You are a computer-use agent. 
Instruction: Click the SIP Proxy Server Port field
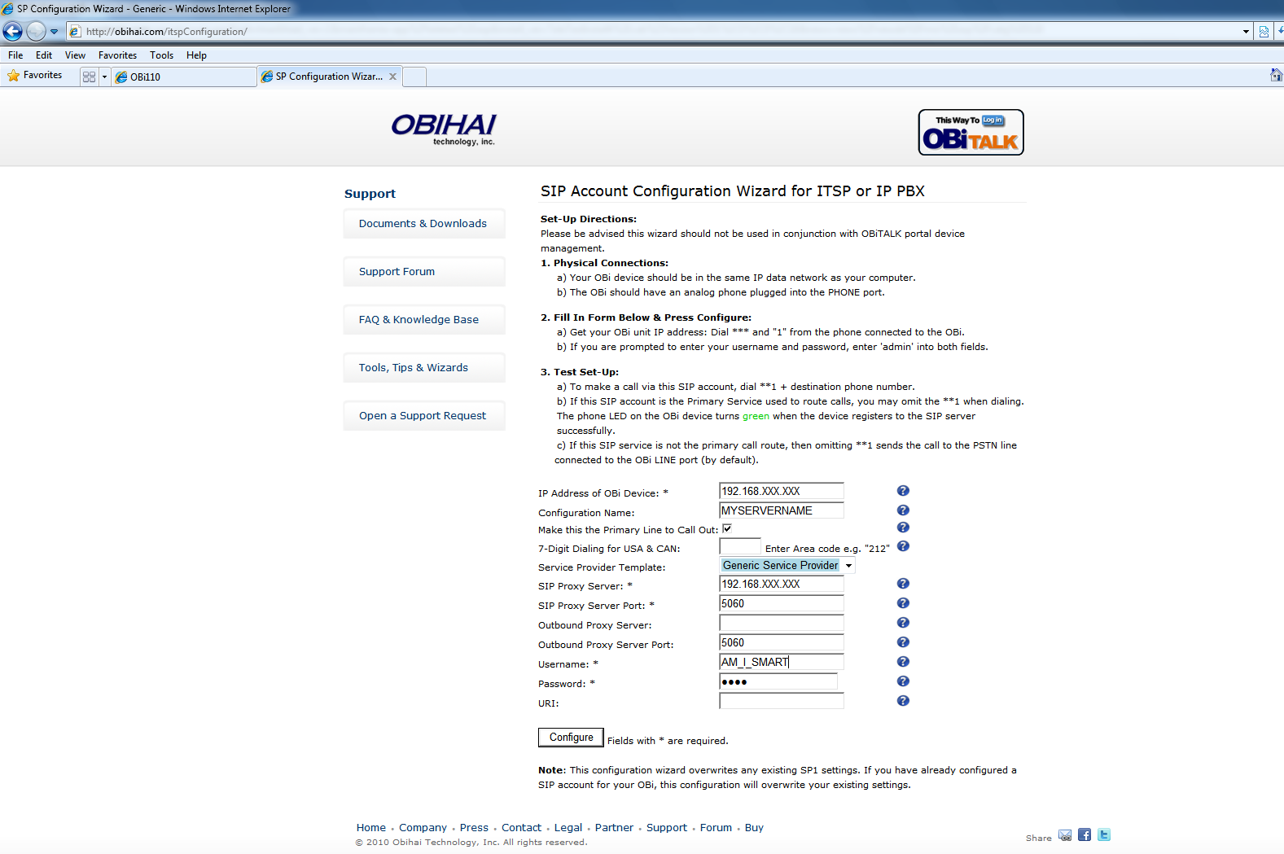pyautogui.click(x=782, y=603)
